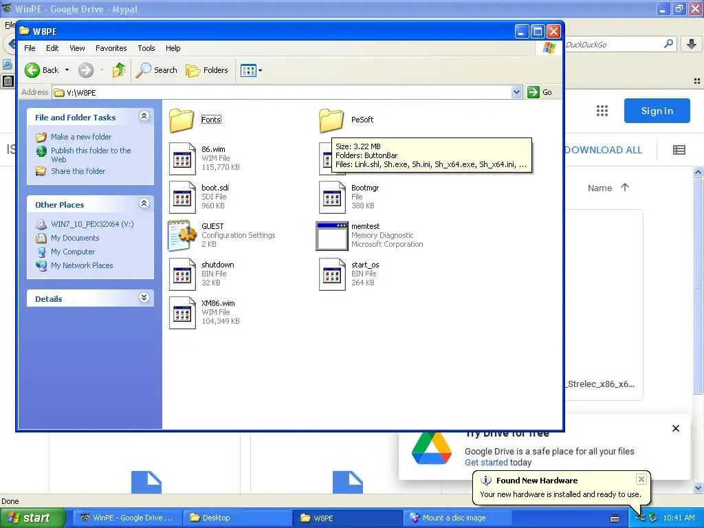Click the Go button
The image size is (704, 528).
[x=540, y=93]
